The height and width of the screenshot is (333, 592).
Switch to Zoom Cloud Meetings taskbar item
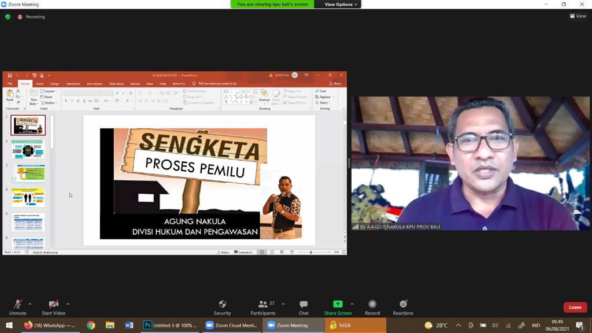(231, 325)
